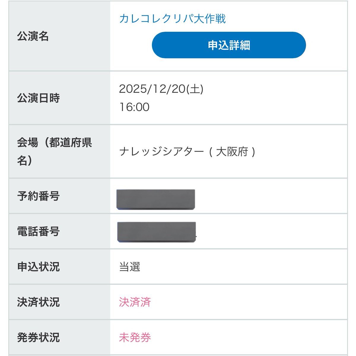Click the 当選 status text

click(x=130, y=267)
